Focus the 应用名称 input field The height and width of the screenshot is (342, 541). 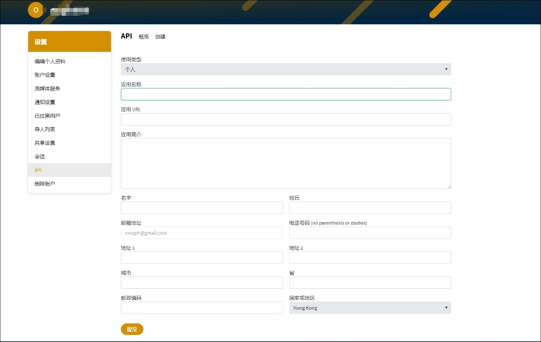pyautogui.click(x=286, y=94)
